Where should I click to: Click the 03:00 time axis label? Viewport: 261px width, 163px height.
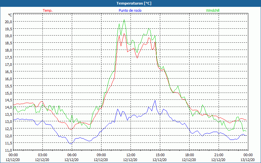pyautogui.click(x=42, y=155)
